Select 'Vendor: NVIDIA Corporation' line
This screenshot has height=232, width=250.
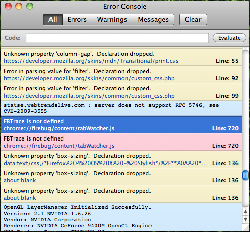coord(47,220)
